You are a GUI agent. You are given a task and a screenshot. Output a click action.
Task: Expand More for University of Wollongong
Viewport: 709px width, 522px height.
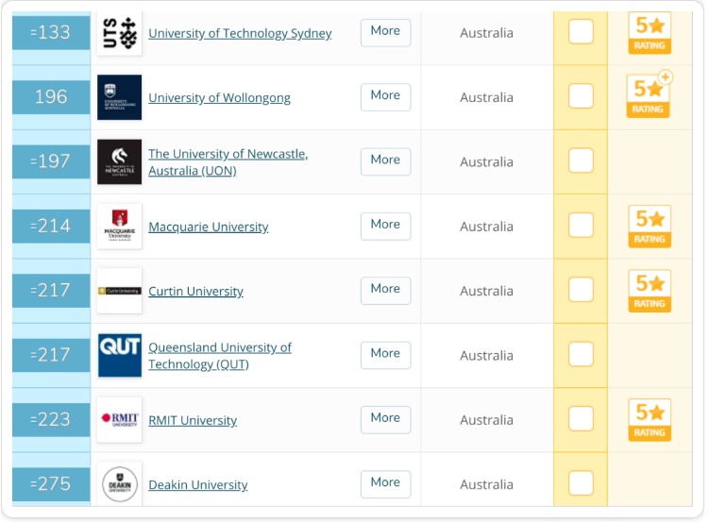tap(386, 96)
